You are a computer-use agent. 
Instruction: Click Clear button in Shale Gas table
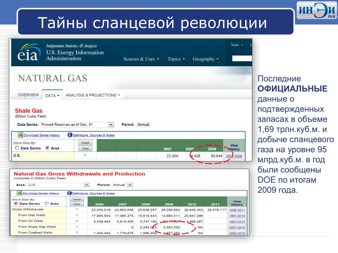pyautogui.click(x=85, y=149)
